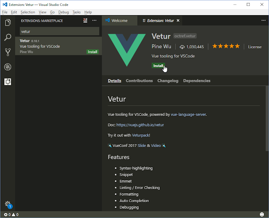Click the Pine Wu publisher name
Screen dimensions: 269x218
[x=161, y=47]
